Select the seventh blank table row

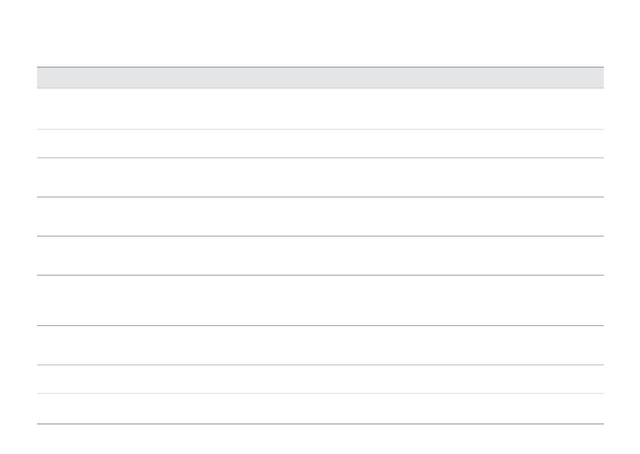tap(320, 346)
